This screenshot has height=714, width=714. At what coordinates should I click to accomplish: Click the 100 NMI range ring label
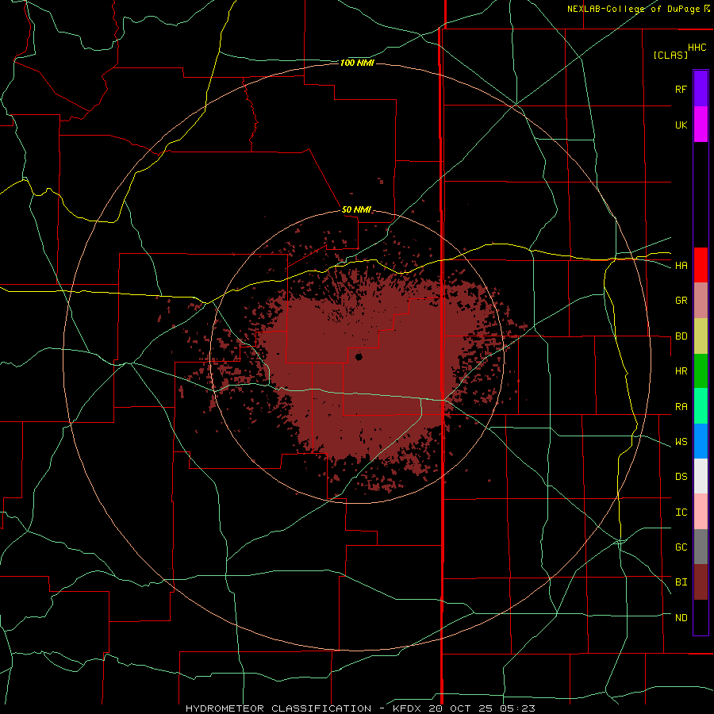tap(357, 63)
